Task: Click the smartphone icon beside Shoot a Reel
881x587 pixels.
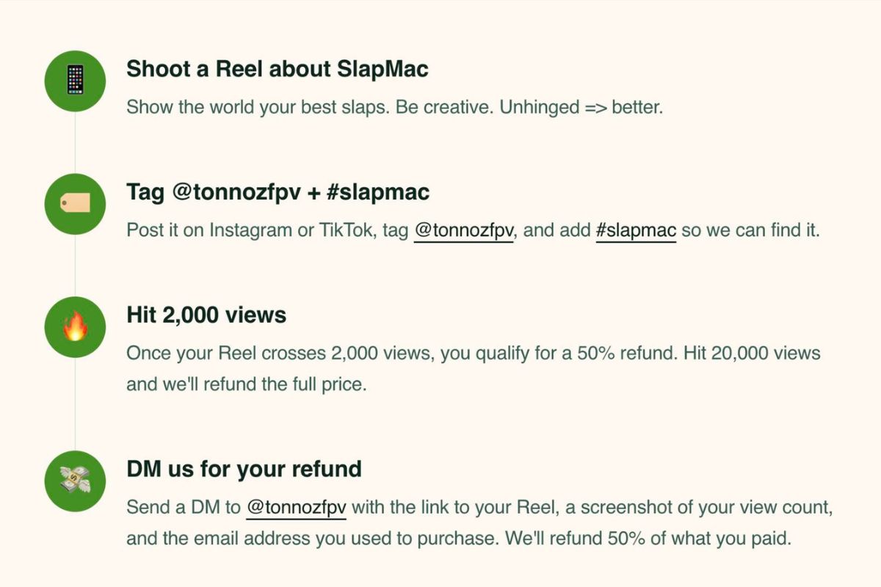Action: click(x=75, y=81)
